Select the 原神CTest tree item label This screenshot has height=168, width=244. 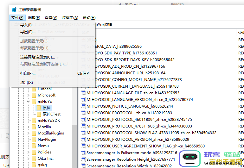coord(52,114)
